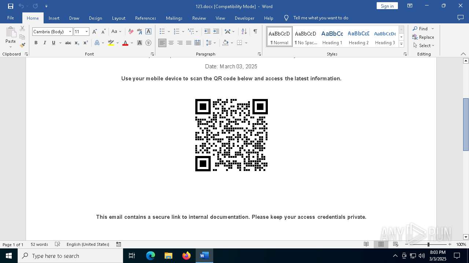Click the Decrease Indent icon
This screenshot has height=263, width=469.
point(207,32)
